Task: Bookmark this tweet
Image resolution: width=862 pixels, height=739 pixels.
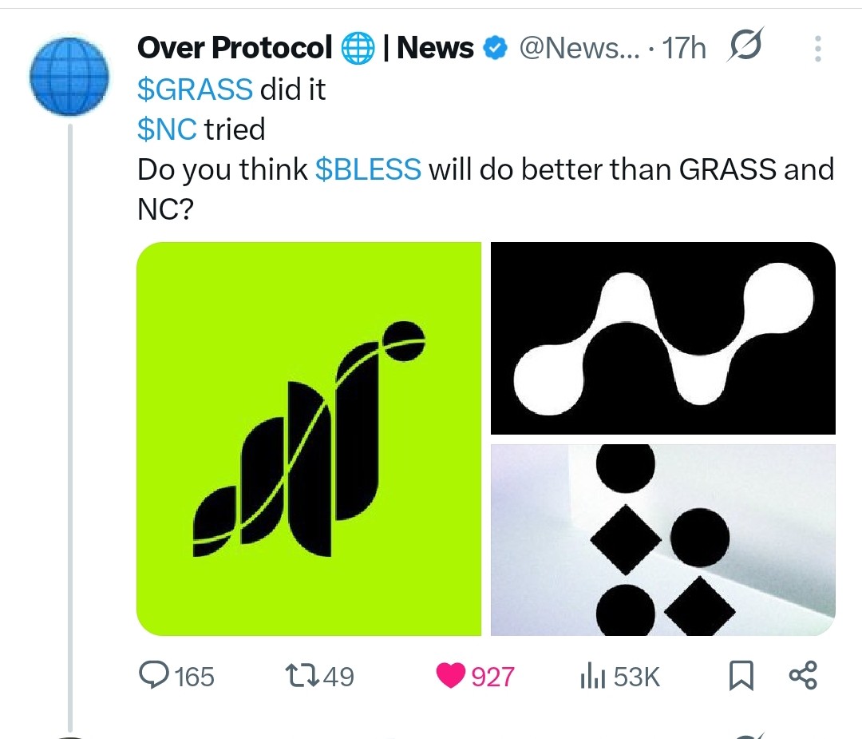Action: (x=741, y=677)
